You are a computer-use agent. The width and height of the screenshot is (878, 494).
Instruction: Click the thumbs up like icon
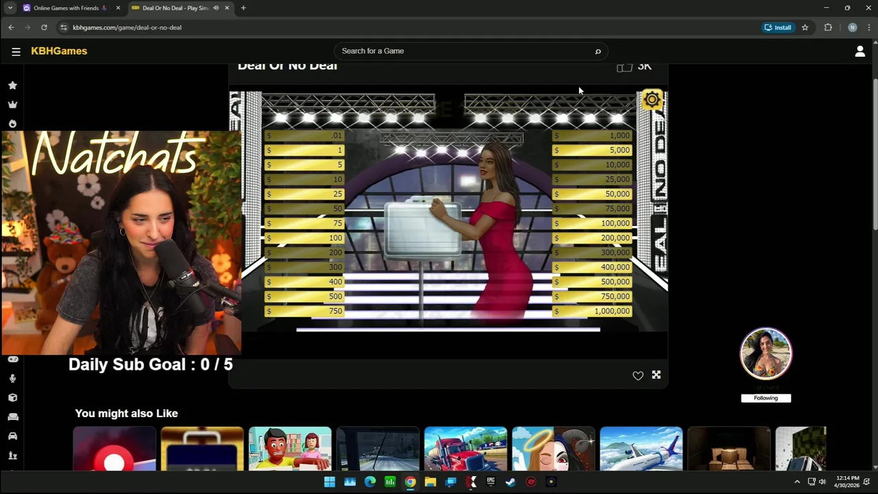[x=624, y=67]
